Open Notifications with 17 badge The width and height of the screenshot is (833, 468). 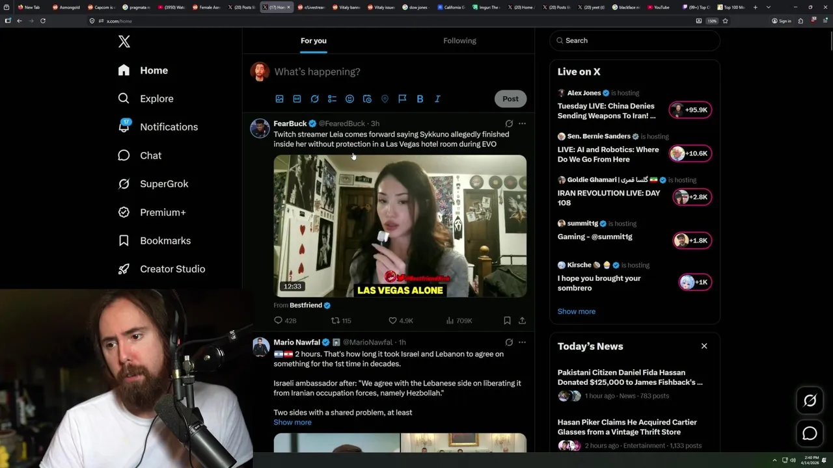coord(158,127)
